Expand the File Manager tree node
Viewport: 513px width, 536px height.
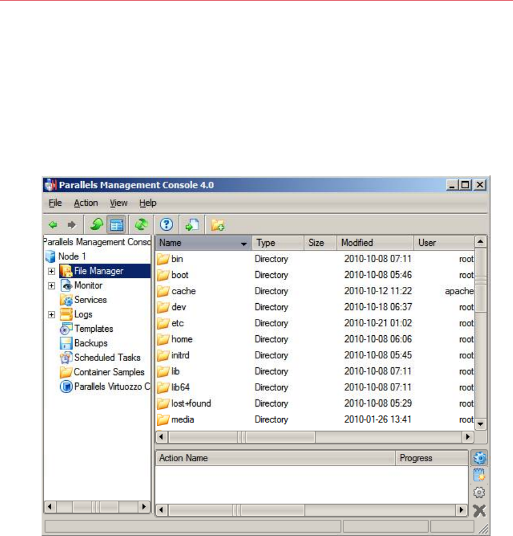tap(52, 271)
